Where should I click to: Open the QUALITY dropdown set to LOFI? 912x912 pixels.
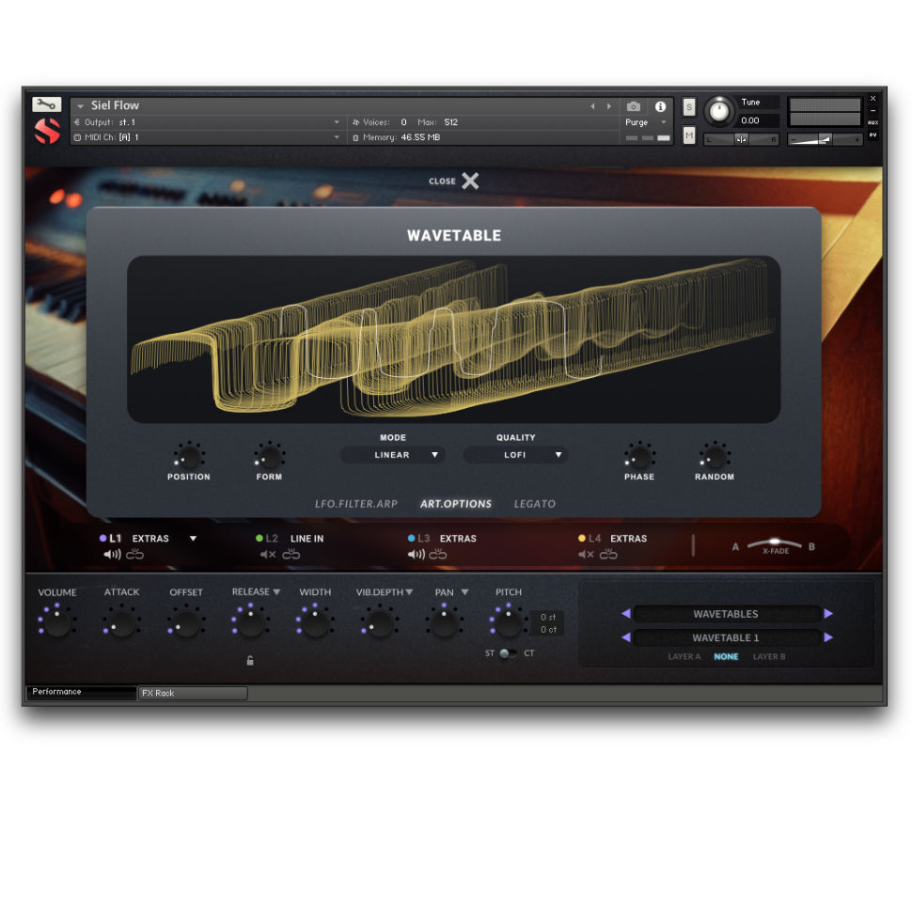click(515, 455)
